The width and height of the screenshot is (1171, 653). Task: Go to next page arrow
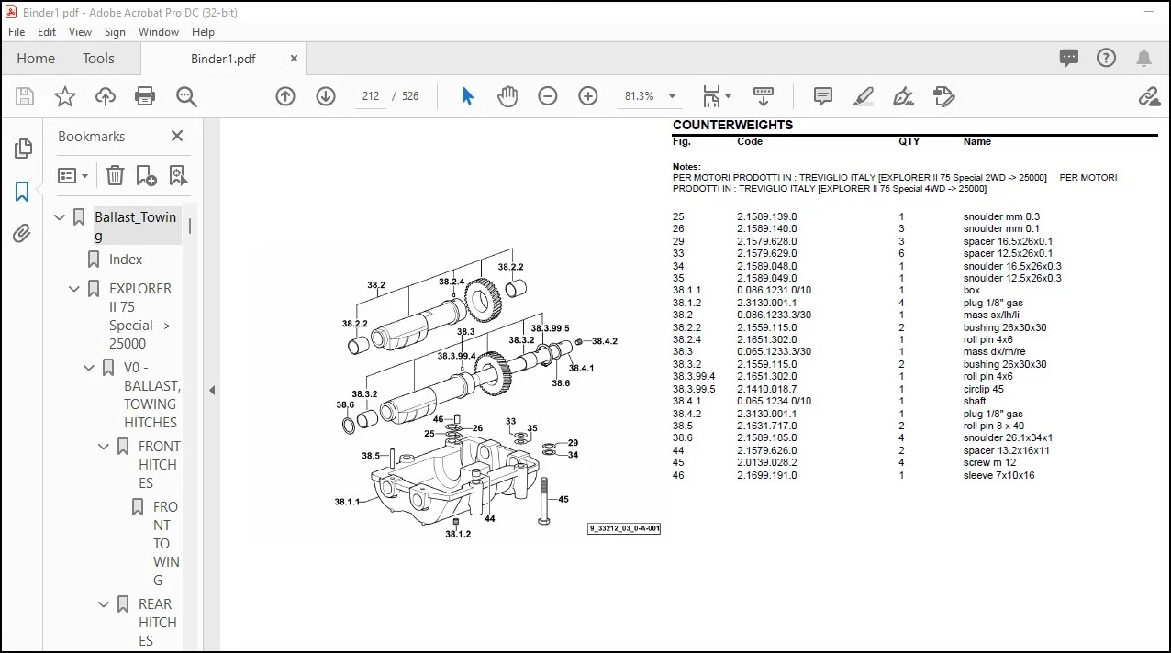coord(326,96)
